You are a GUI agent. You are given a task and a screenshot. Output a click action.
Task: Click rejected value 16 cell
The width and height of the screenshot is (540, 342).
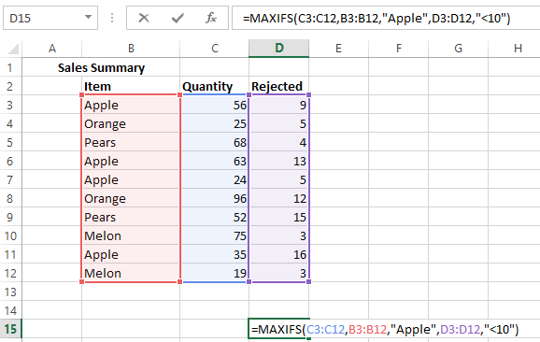coord(279,254)
